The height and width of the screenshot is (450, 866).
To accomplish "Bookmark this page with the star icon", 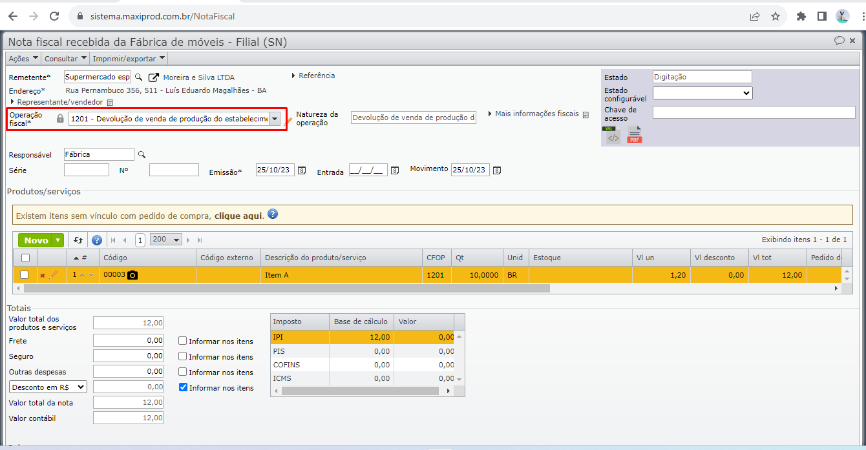I will click(x=776, y=16).
